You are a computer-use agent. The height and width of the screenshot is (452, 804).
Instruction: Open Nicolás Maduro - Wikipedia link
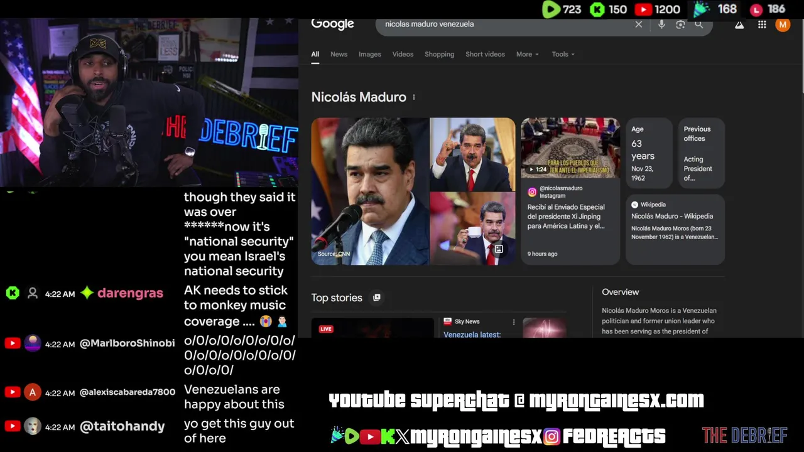671,217
